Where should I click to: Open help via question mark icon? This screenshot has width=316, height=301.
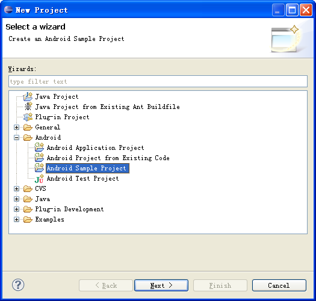[18, 285]
